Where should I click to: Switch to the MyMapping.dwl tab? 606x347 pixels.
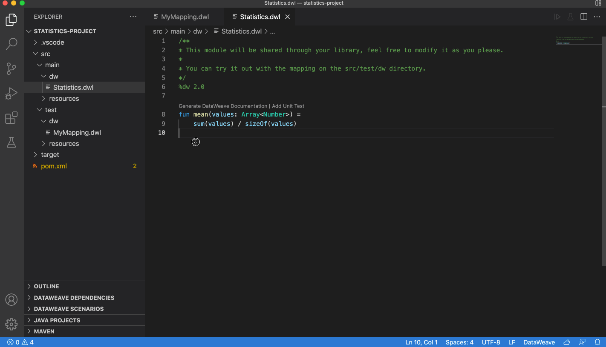[185, 17]
